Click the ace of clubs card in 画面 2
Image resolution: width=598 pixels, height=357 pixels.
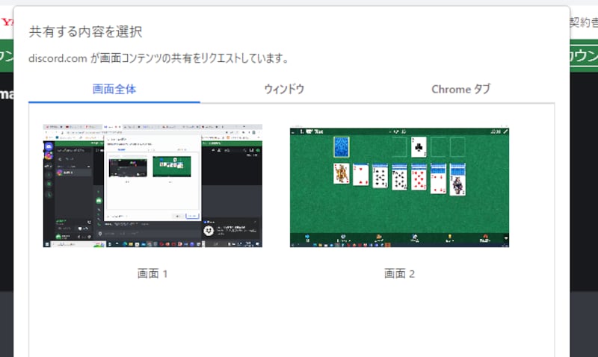419,146
